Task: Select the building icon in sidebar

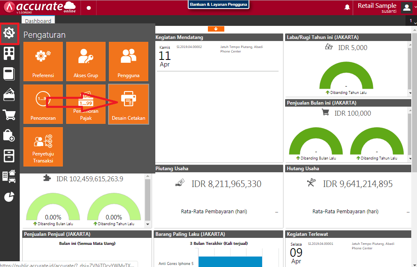Action: [9, 53]
